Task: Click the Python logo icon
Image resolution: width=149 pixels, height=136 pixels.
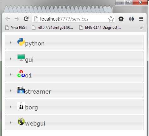Action: [21, 42]
